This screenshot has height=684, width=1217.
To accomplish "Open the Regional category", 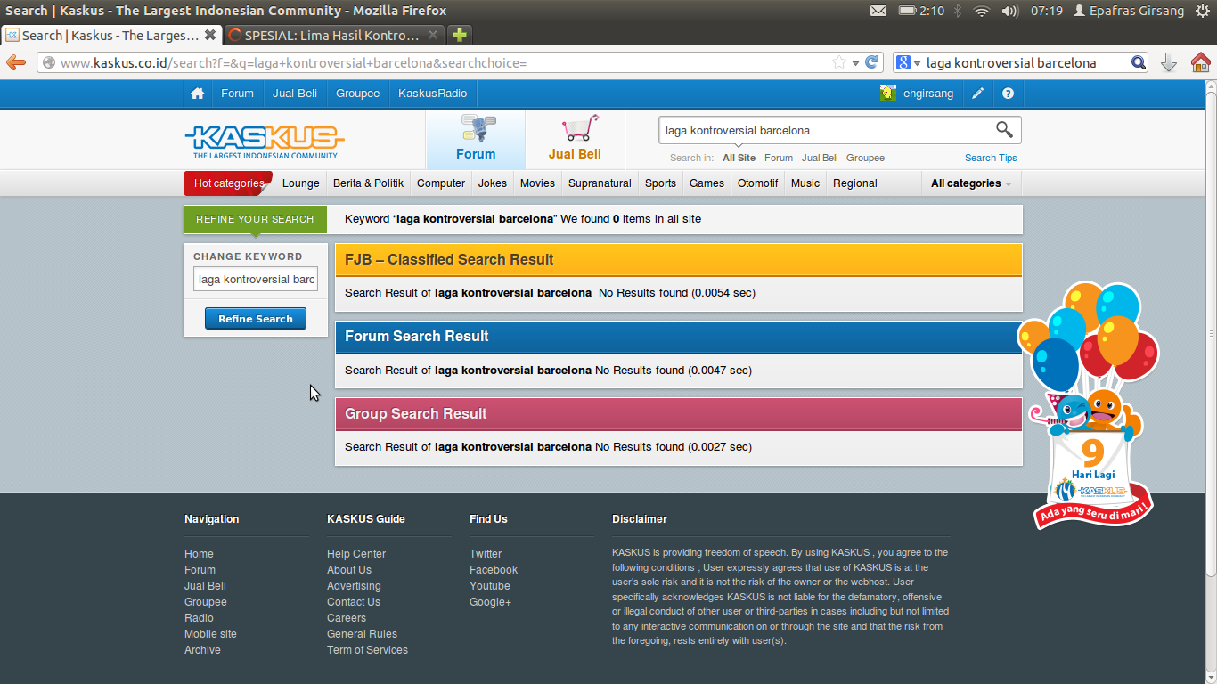I will click(855, 183).
